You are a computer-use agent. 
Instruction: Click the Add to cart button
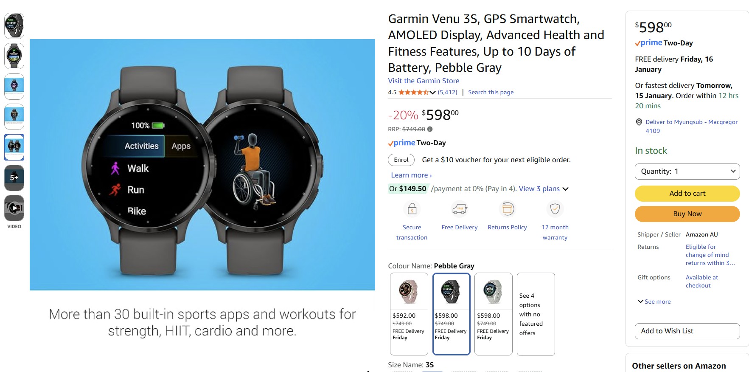pyautogui.click(x=687, y=194)
